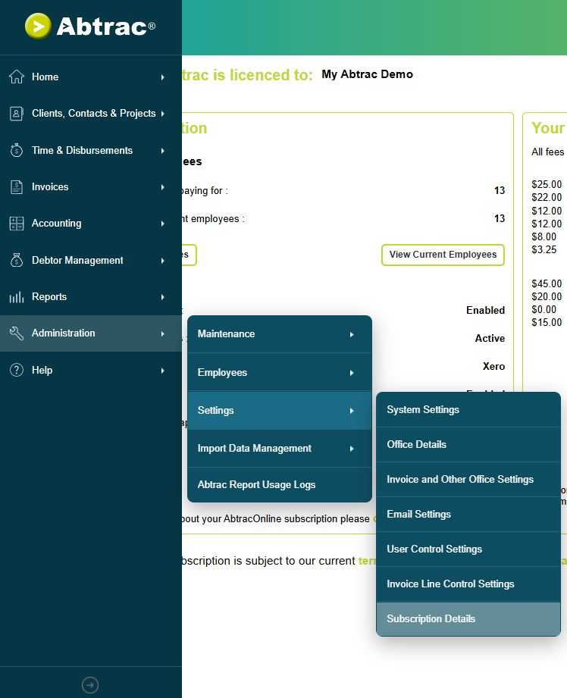Viewport: 567px width, 698px height.
Task: Click the Abtrac logo icon
Action: click(38, 26)
